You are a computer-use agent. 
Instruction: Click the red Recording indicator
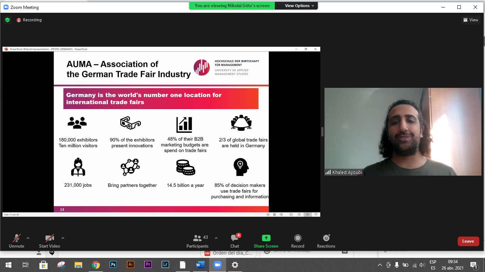click(29, 20)
